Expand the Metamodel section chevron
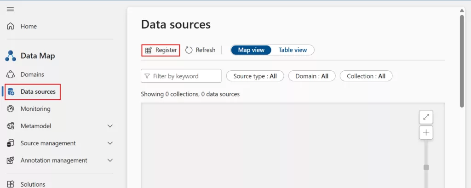Image resolution: width=471 pixels, height=188 pixels. (110, 126)
